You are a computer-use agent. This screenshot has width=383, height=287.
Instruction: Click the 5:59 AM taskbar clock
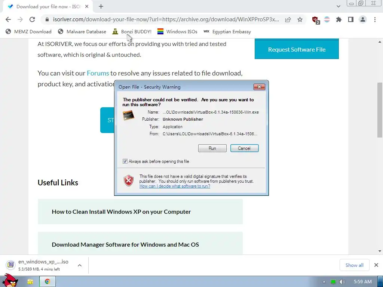[x=363, y=282]
